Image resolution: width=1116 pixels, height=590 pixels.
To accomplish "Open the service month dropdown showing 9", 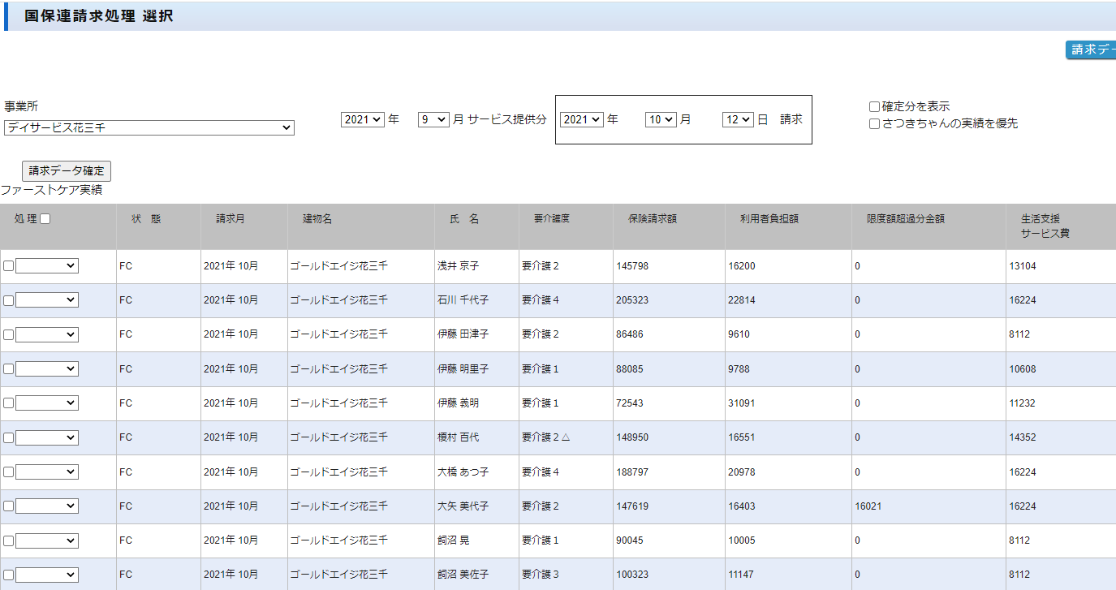I will [433, 119].
